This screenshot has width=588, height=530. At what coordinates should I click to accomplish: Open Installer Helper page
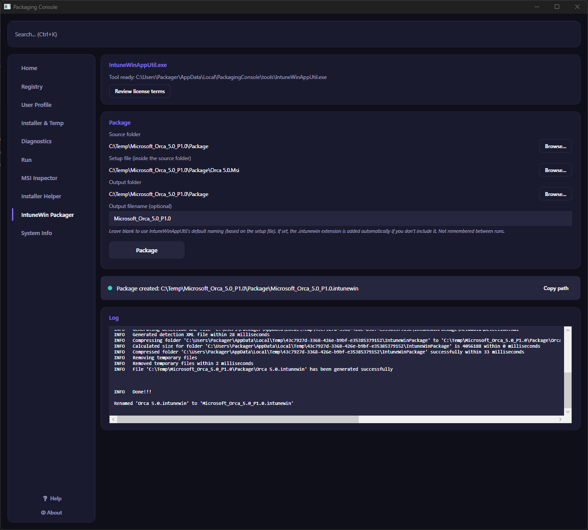[x=41, y=196]
